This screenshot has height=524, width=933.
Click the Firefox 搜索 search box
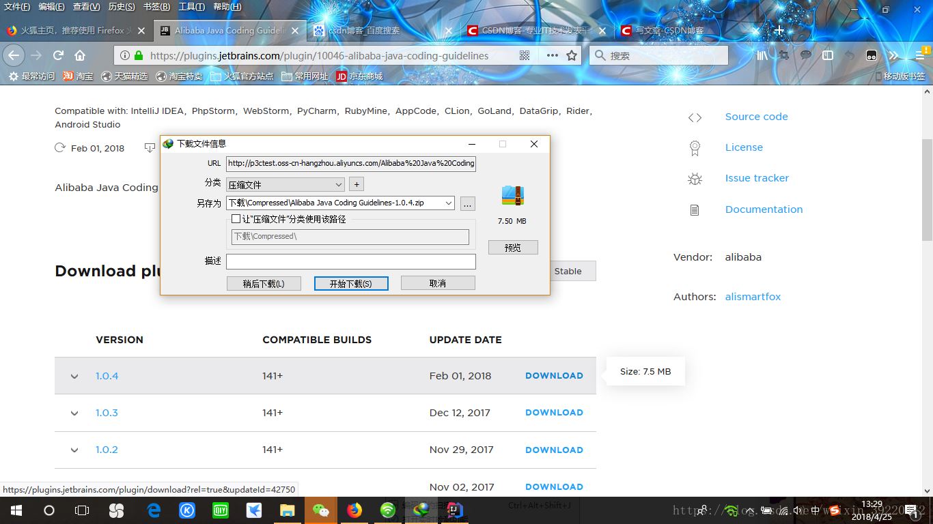tap(658, 55)
